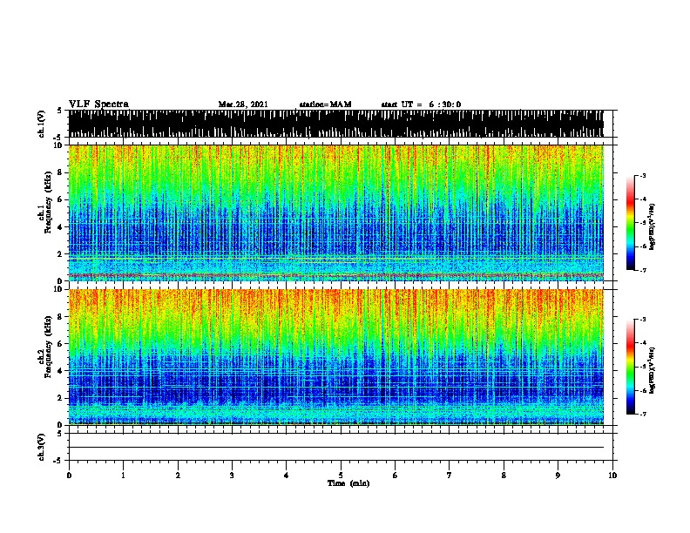
Task: Click the '-7' tick on ch.1 colorbar
Action: click(642, 270)
